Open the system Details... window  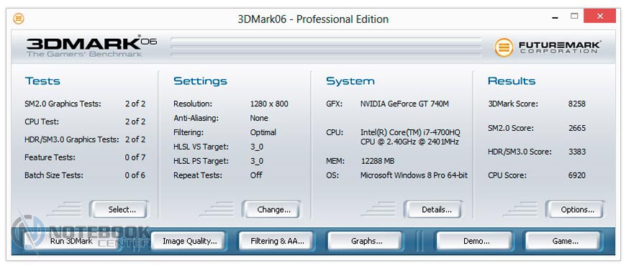pos(433,209)
